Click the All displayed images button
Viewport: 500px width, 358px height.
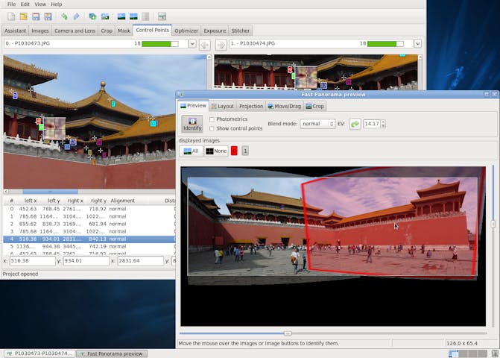coord(191,151)
